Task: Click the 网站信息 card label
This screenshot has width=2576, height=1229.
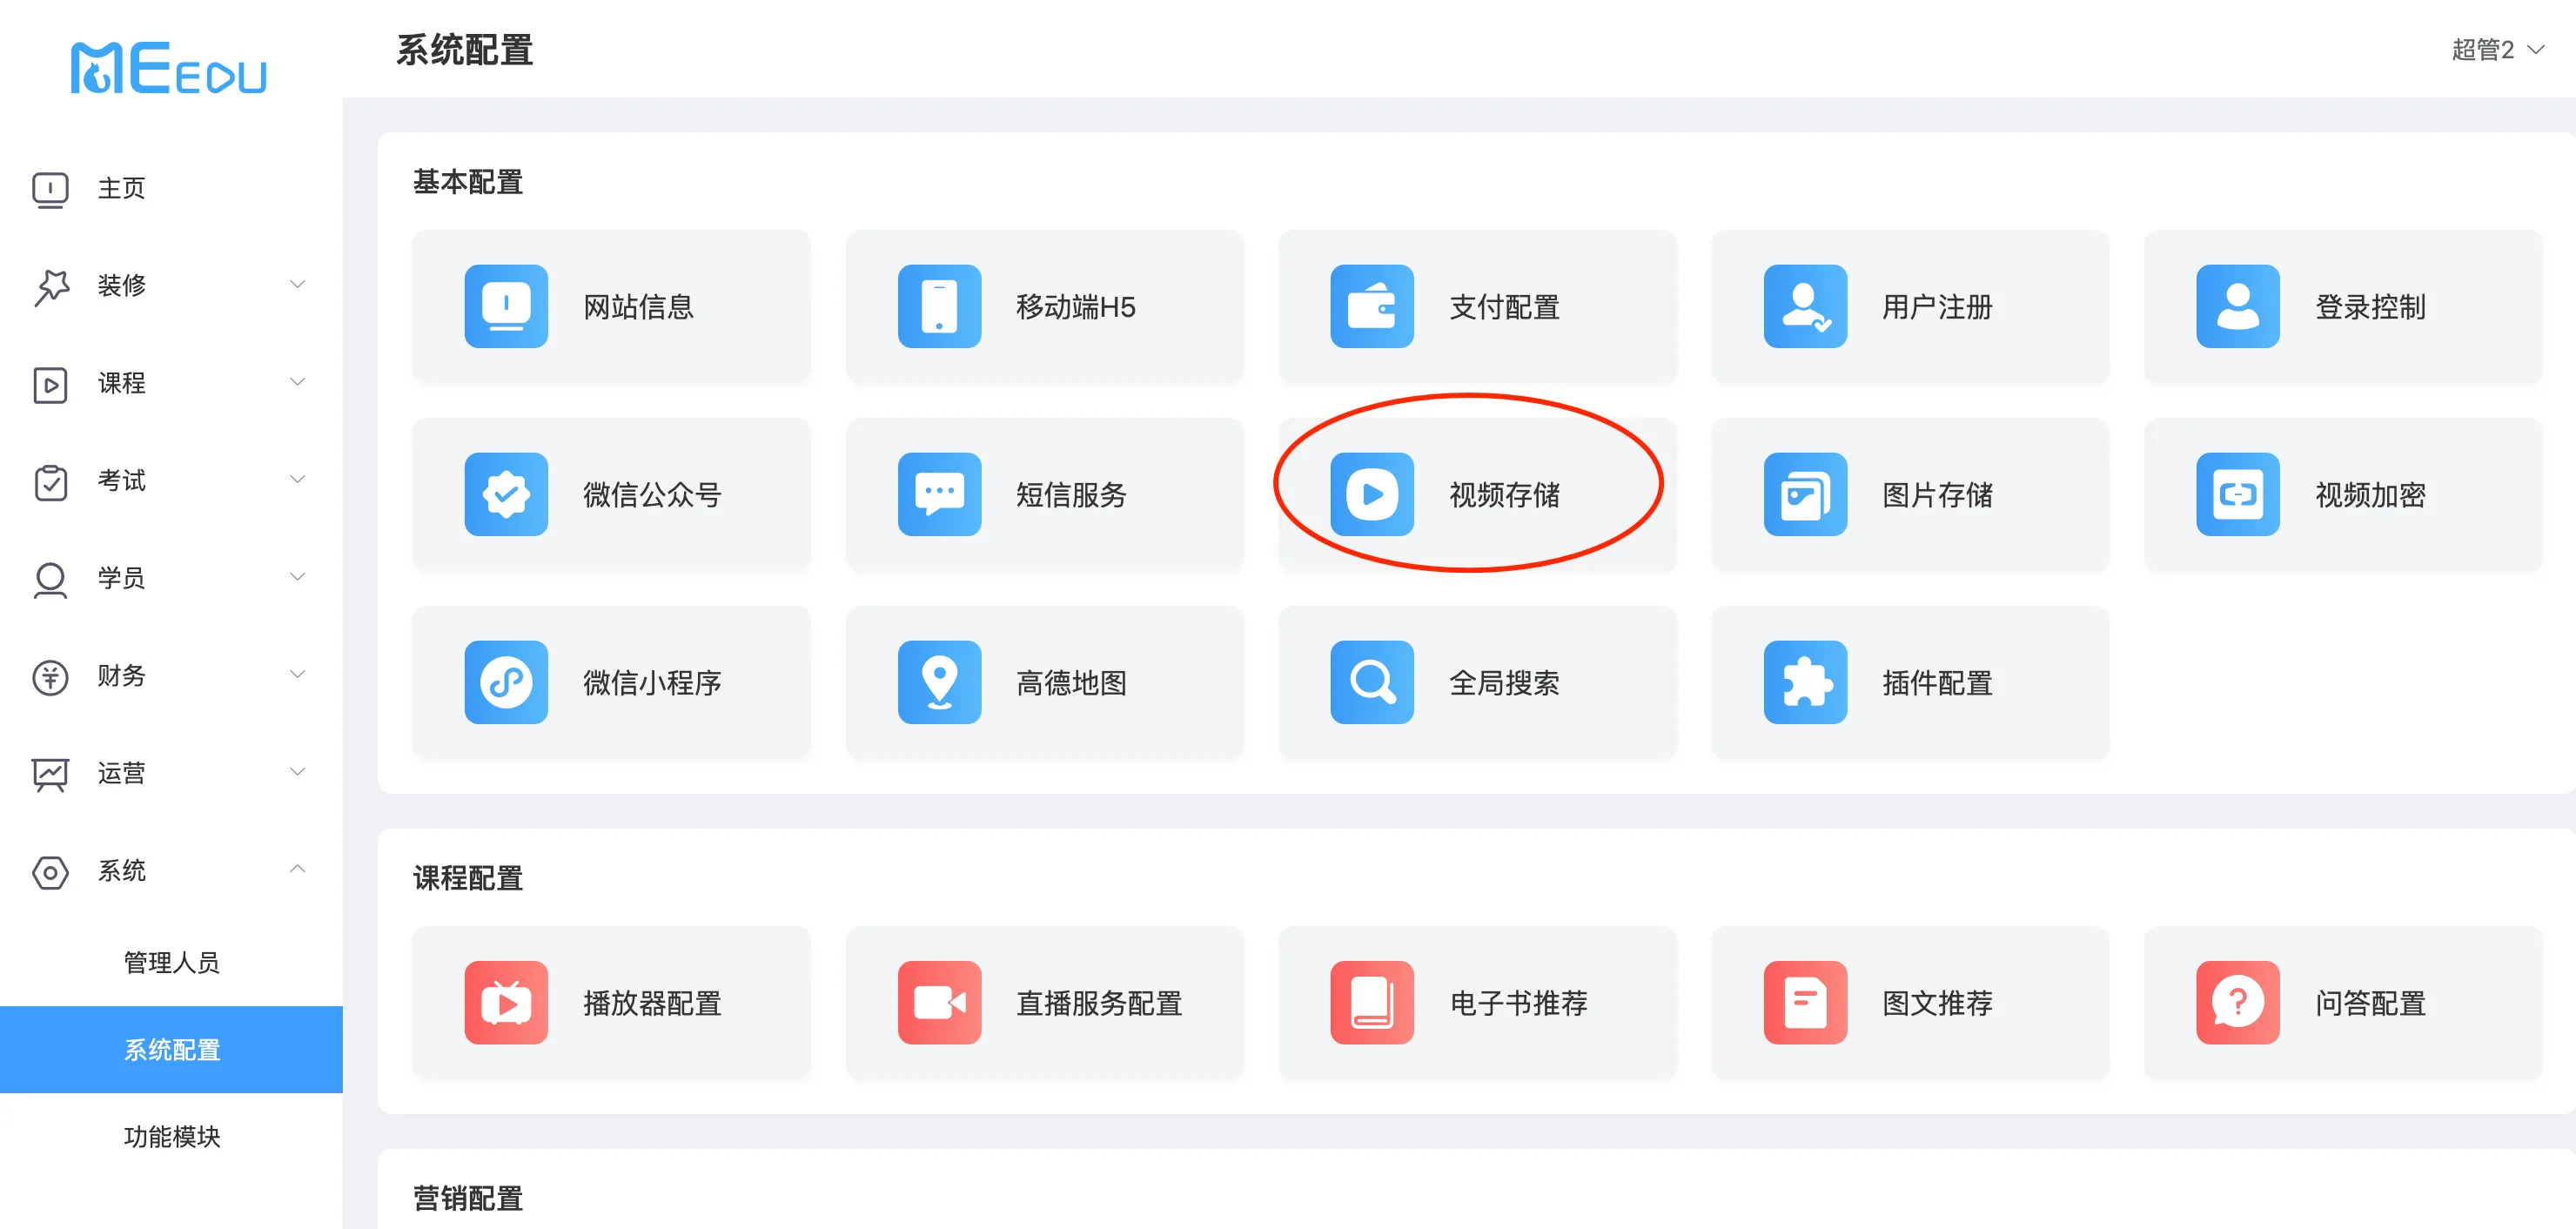Action: 638,307
